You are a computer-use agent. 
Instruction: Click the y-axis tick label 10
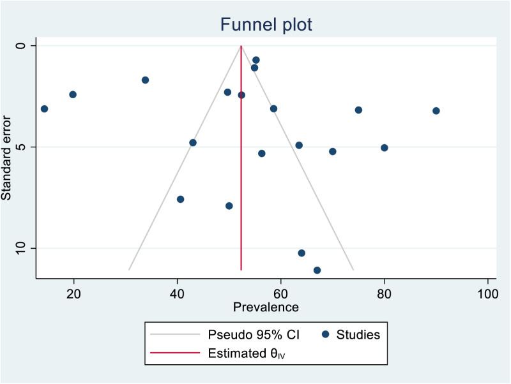point(20,248)
